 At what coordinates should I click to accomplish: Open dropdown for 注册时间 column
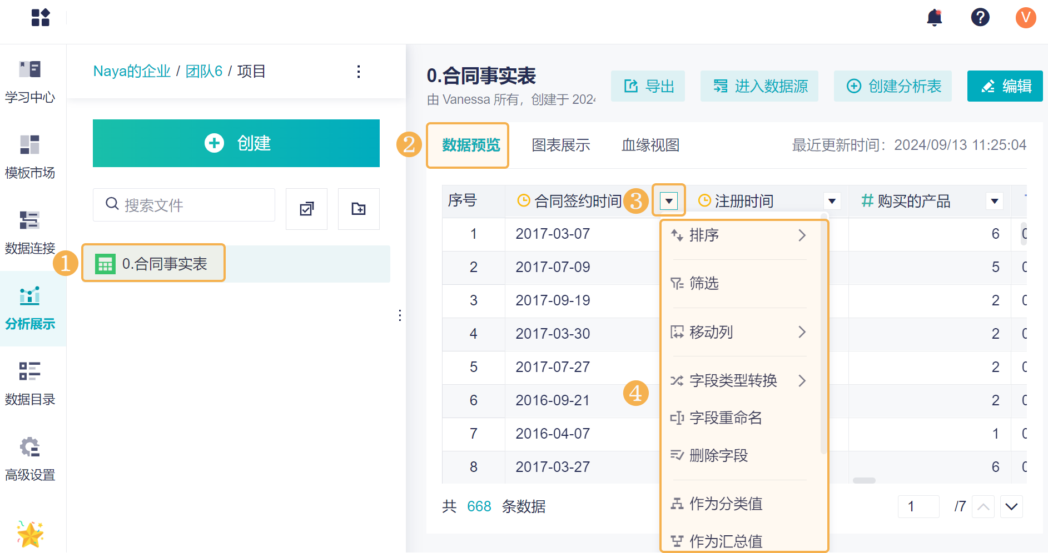(x=832, y=201)
